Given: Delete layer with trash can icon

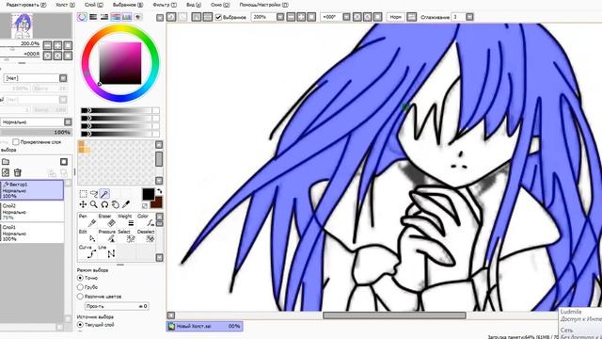Looking at the screenshot, I should click(17, 172).
